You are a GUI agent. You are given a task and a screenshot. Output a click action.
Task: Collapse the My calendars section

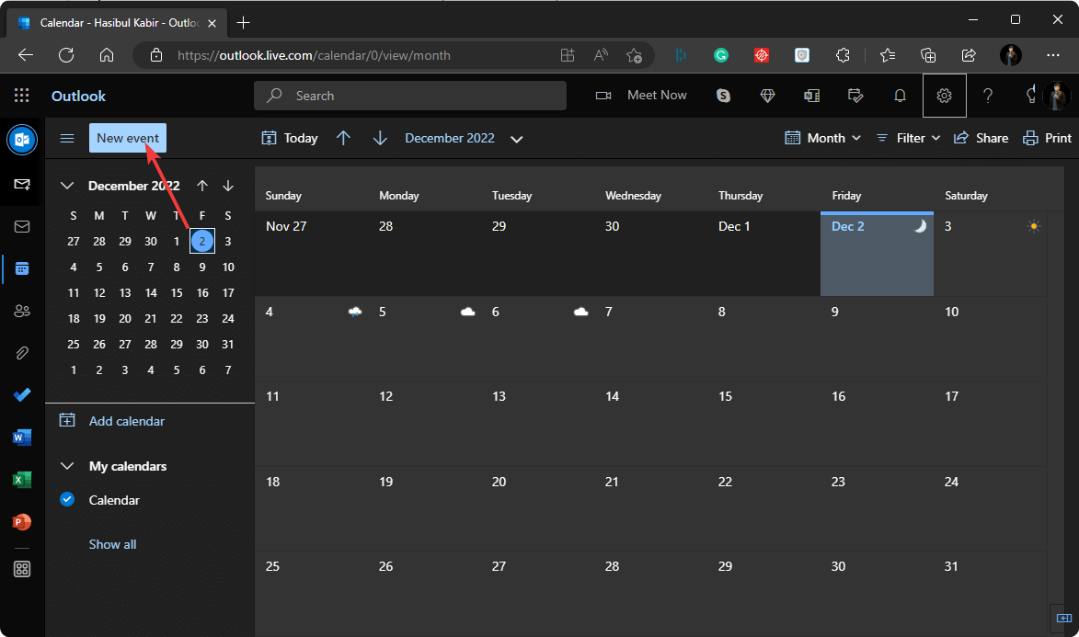66,466
